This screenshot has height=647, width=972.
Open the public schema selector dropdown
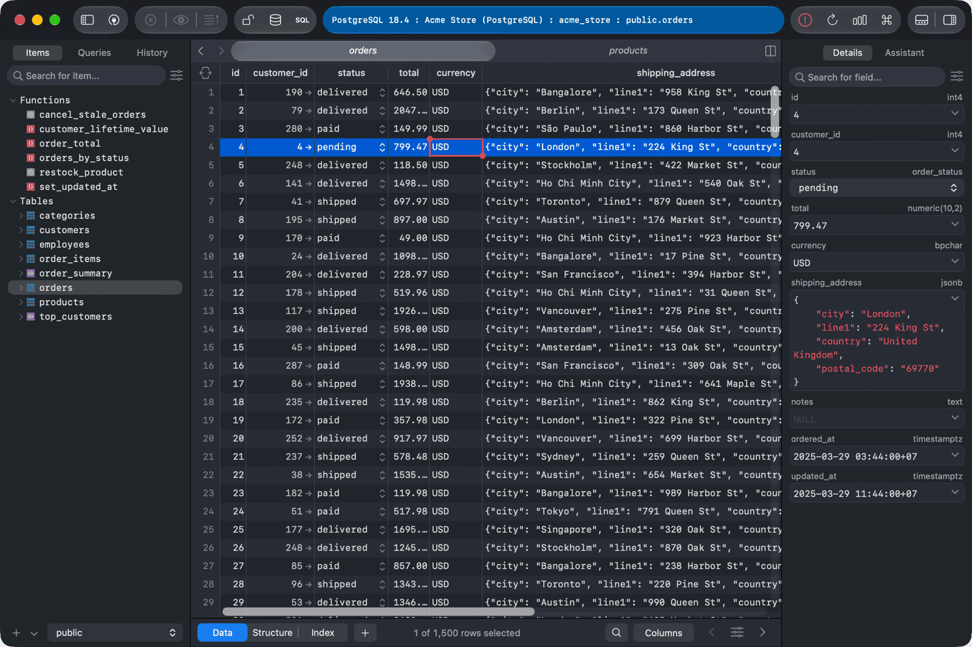coord(115,632)
